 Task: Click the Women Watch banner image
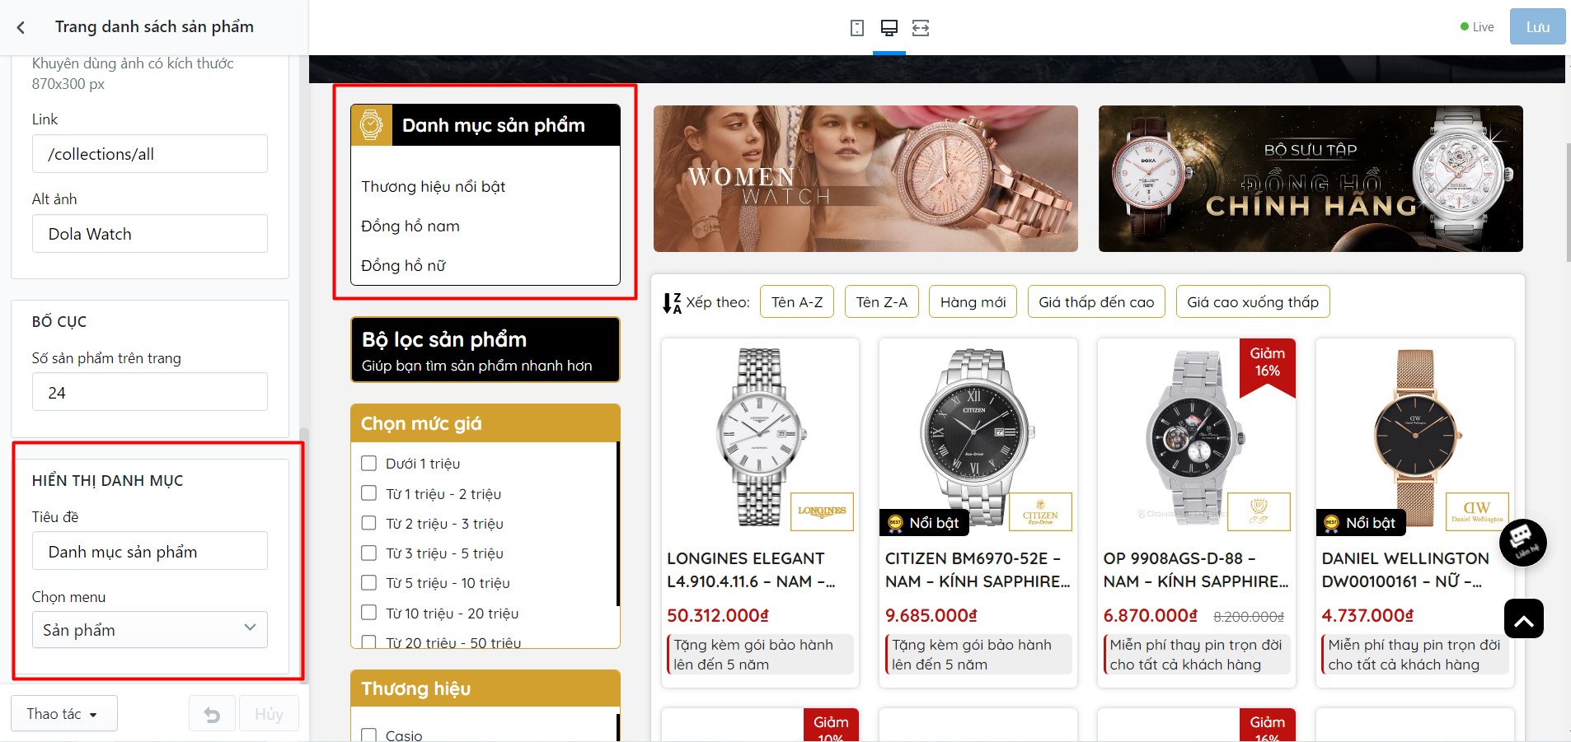865,179
